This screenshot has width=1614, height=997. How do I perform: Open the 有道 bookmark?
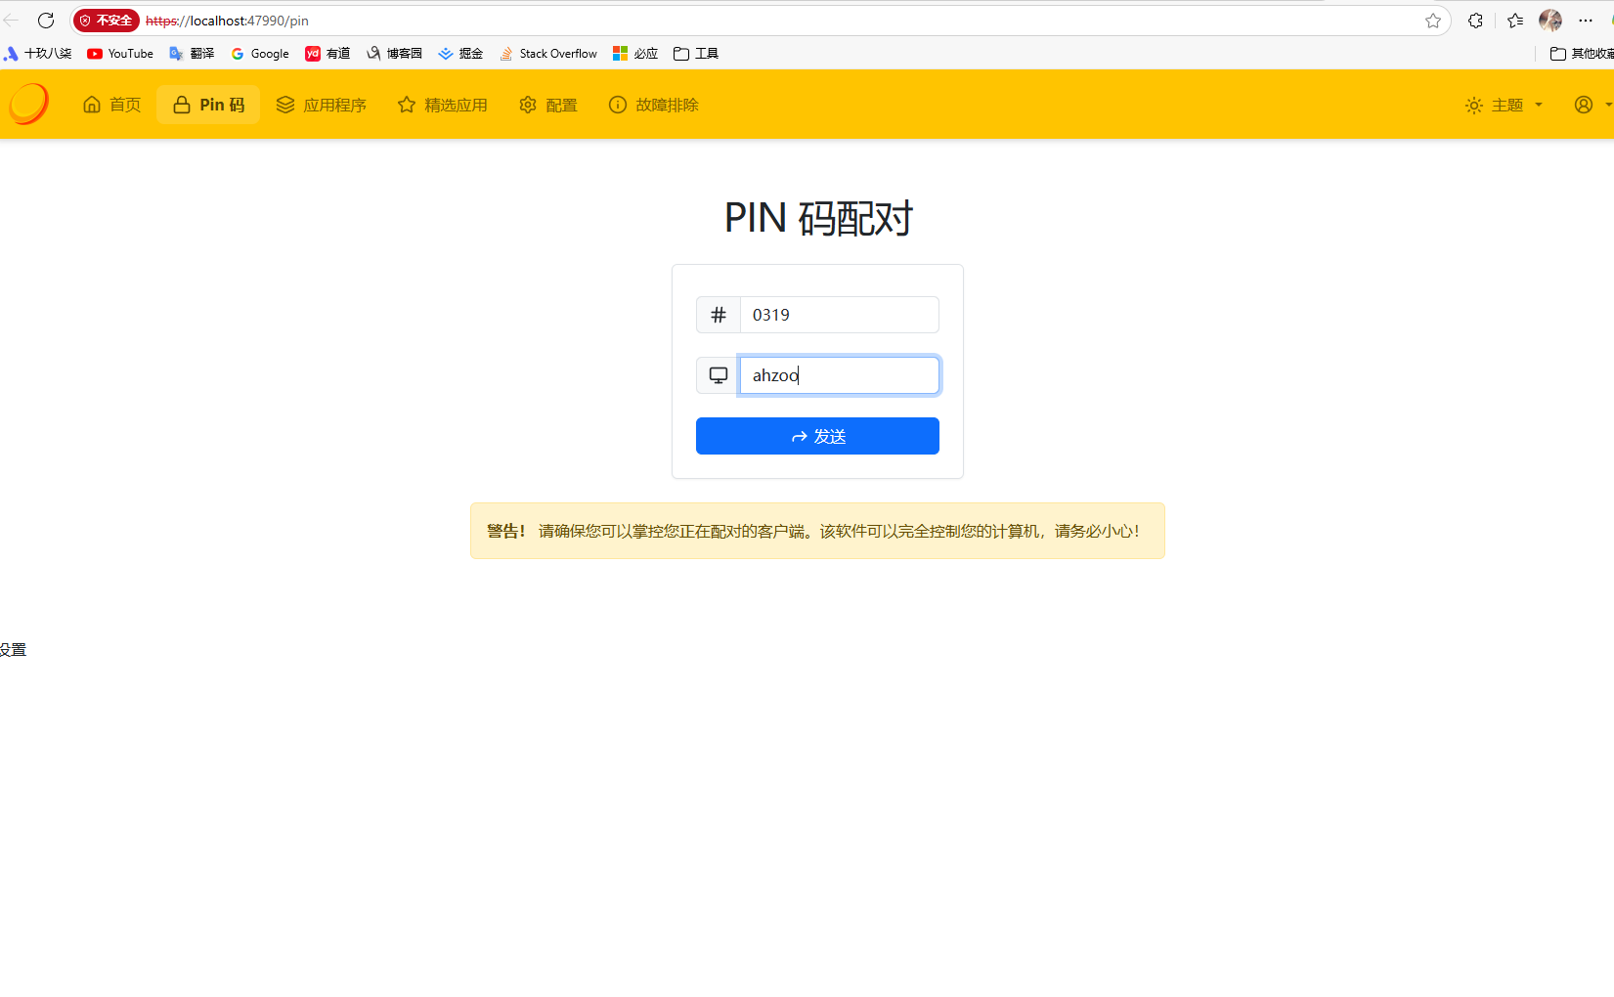[327, 54]
